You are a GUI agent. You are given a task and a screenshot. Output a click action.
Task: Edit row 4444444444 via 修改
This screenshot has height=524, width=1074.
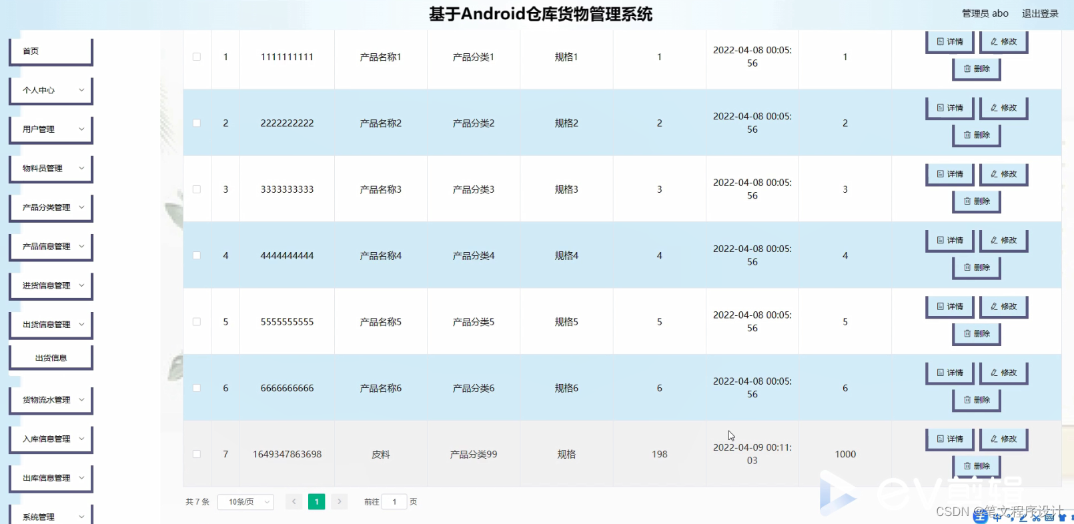click(1003, 240)
